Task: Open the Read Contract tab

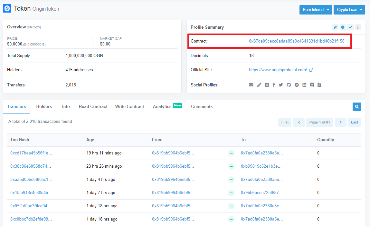Action: click(x=93, y=106)
